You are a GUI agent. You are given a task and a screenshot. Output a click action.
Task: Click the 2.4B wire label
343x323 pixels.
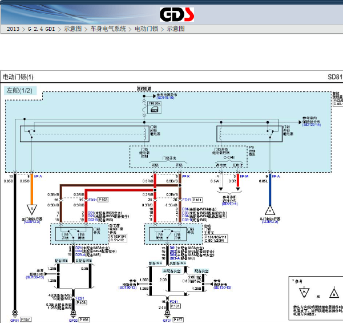click(162, 308)
